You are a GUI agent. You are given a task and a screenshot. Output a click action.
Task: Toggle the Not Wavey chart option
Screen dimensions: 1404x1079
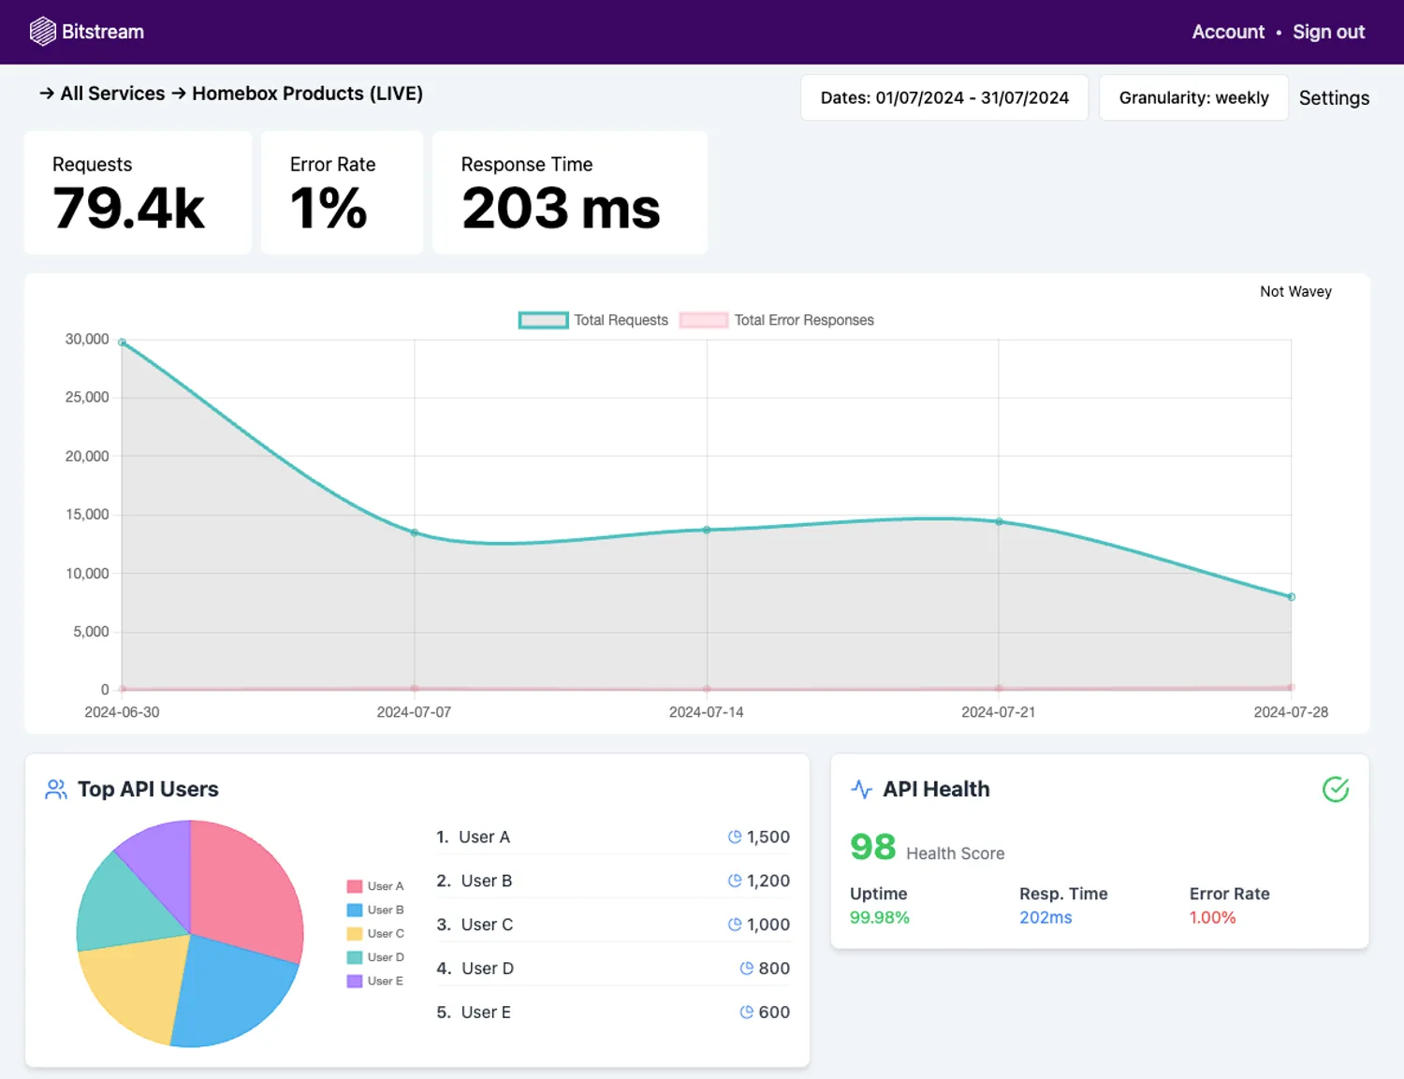coord(1295,292)
